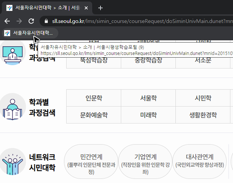Click the favicon of the bookmarks bar entry
The height and width of the screenshot is (183, 233).
tap(7, 33)
